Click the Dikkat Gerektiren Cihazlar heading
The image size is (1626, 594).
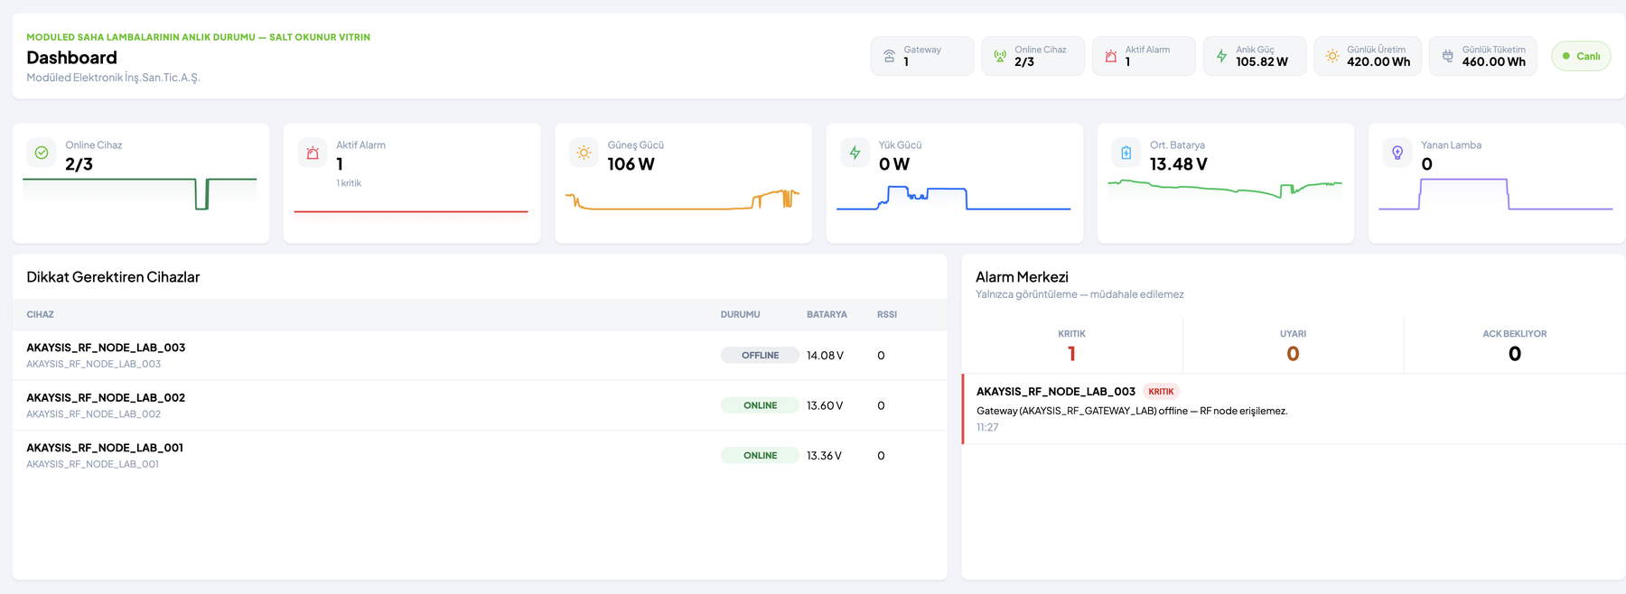[113, 277]
